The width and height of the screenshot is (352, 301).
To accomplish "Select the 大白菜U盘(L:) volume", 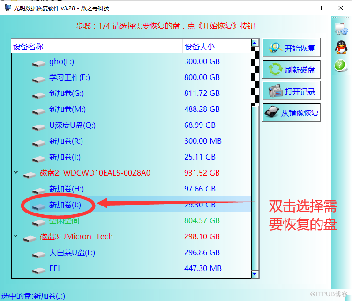I will point(131,252).
